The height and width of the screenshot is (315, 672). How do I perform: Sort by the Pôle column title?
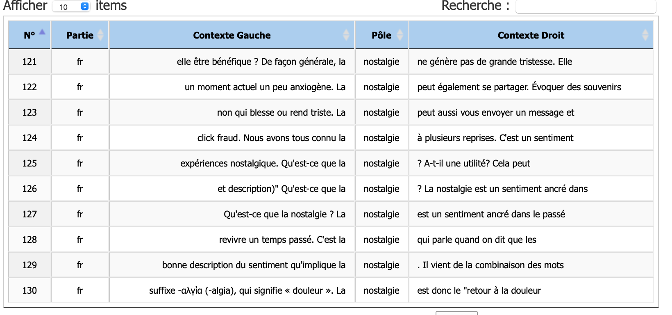381,35
